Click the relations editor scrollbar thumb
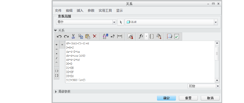 tap(217, 53)
